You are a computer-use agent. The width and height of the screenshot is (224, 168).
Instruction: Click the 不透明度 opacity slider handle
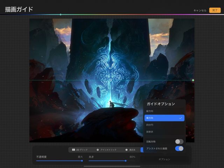pyautogui.click(x=82, y=161)
